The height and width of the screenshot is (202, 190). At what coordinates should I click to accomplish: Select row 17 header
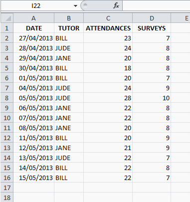(x=7, y=188)
